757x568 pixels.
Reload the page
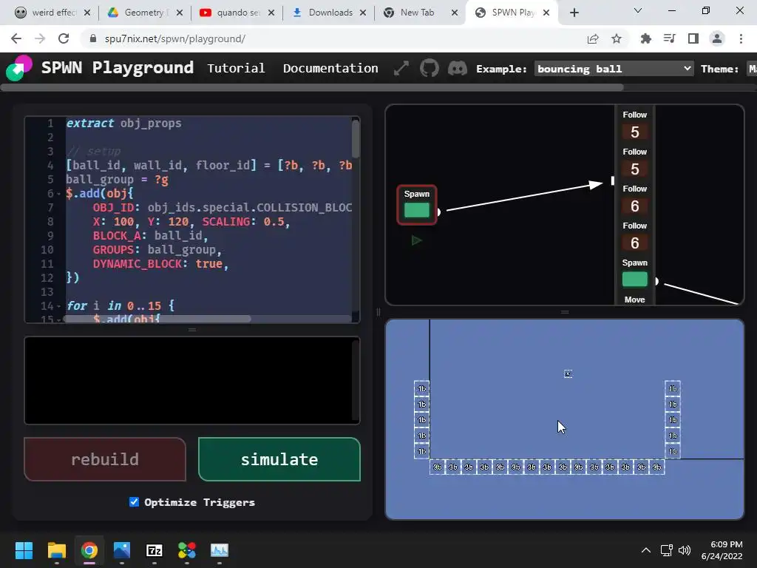[x=64, y=38]
